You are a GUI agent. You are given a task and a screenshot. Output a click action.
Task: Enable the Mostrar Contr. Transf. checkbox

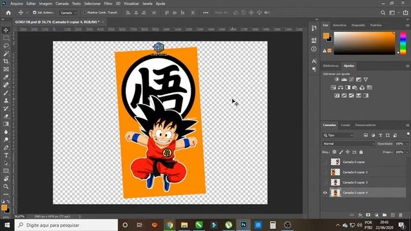(x=84, y=13)
